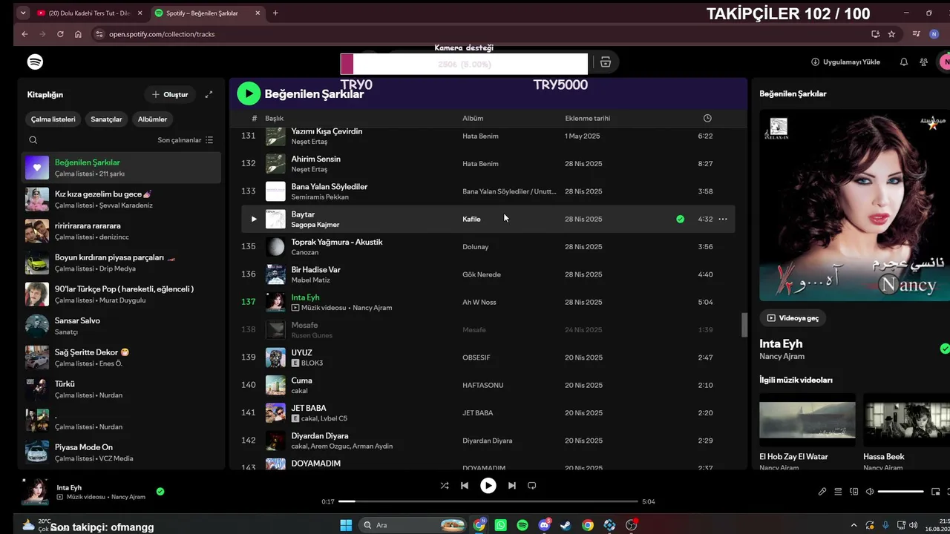Show lyrics with the microphone icon
950x534 pixels.
(822, 492)
